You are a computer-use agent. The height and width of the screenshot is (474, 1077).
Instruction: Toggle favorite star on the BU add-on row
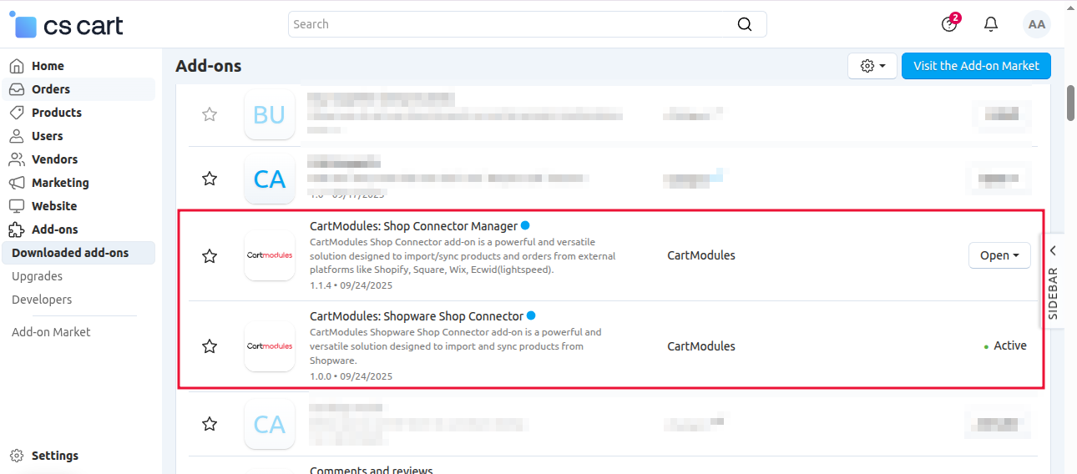click(210, 114)
